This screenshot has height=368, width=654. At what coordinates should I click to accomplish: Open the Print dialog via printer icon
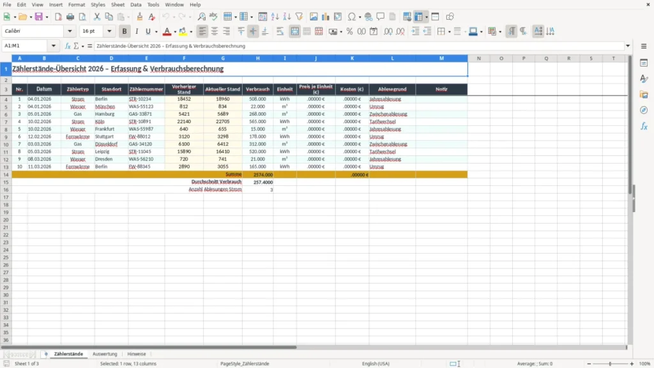(x=70, y=17)
